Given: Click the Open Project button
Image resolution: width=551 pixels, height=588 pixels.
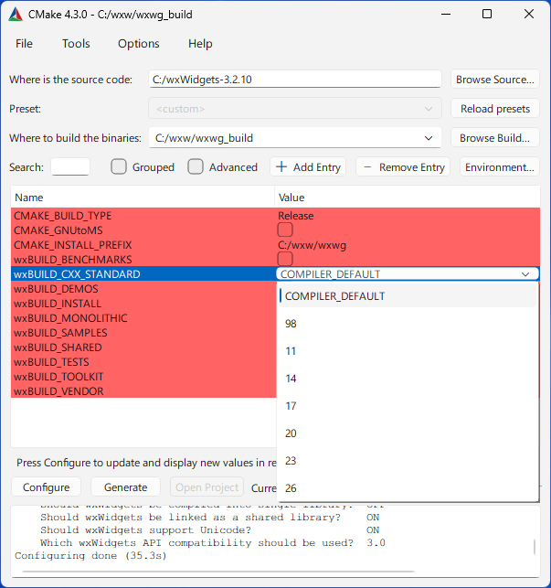Looking at the screenshot, I should [207, 486].
